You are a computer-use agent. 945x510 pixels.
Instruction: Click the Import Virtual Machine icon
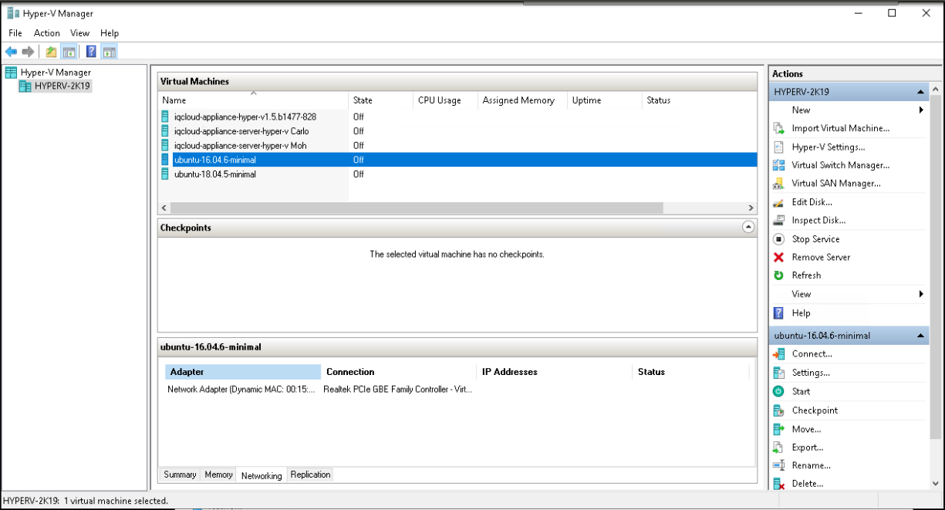778,128
